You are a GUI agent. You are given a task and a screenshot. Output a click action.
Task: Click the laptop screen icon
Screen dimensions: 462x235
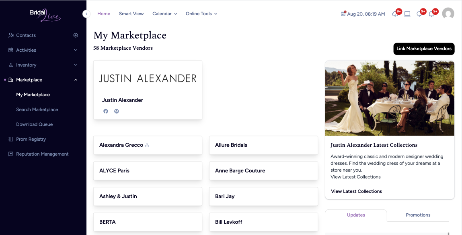point(407,14)
